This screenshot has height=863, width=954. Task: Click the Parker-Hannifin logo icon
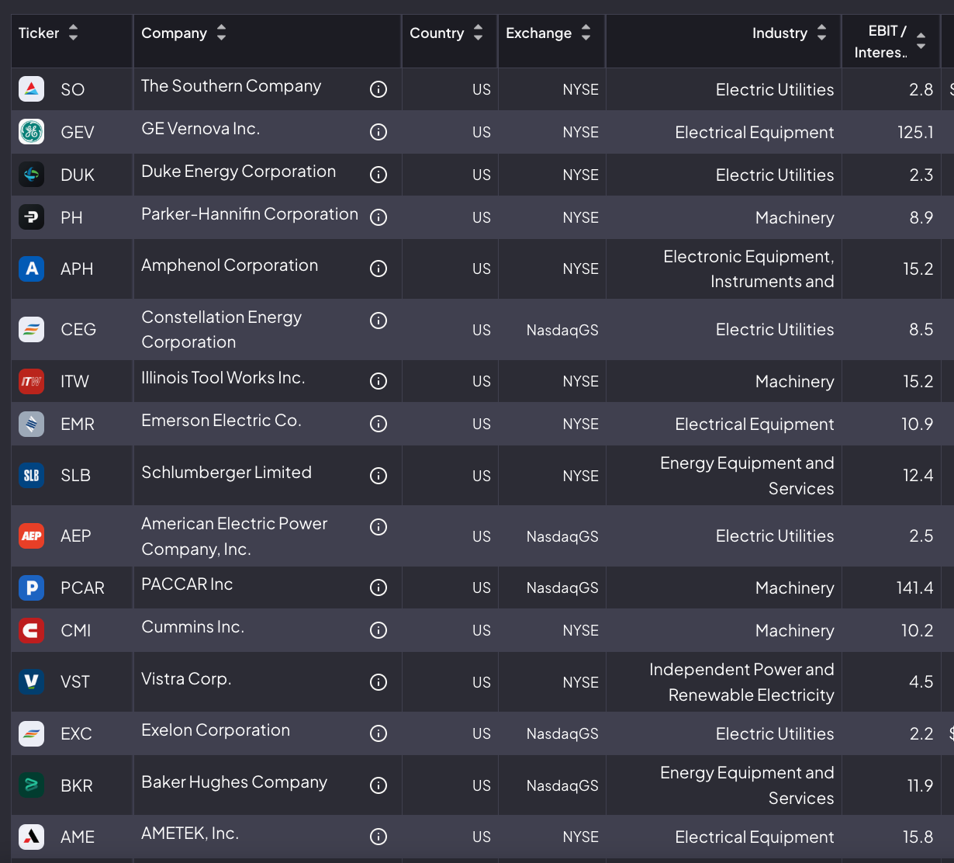coord(31,217)
